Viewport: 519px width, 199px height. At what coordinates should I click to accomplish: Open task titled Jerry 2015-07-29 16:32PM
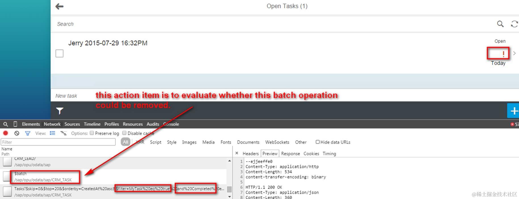[x=108, y=43]
